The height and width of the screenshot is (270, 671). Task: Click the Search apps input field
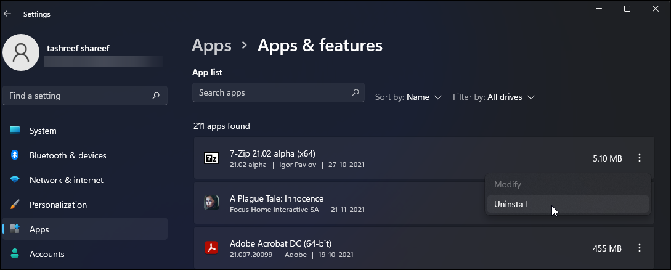(x=271, y=92)
